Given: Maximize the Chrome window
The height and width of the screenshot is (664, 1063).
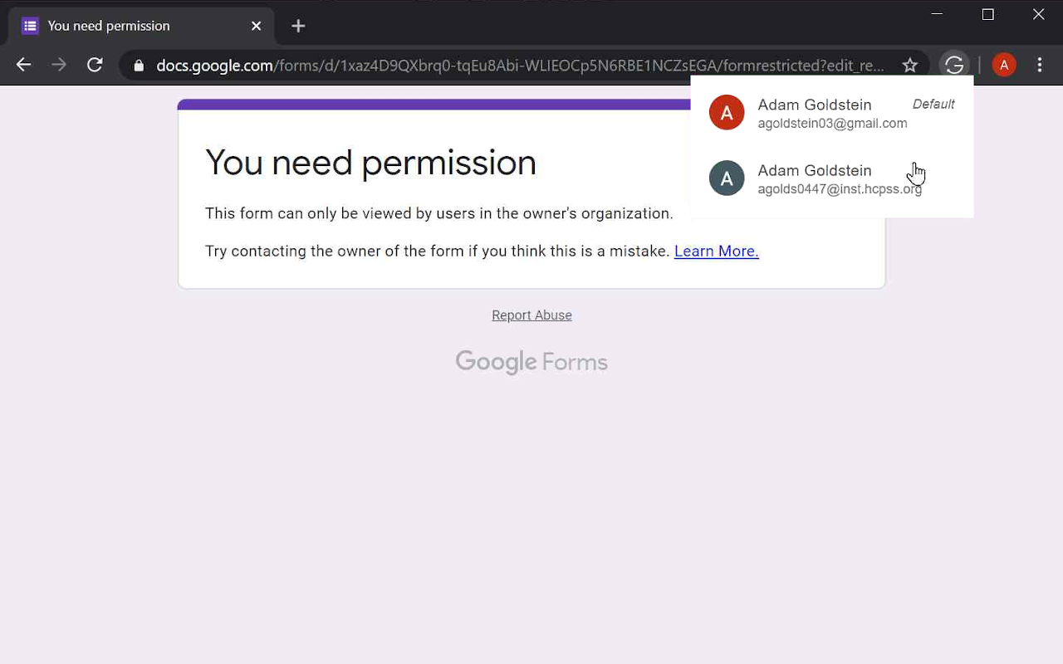Looking at the screenshot, I should 987,14.
